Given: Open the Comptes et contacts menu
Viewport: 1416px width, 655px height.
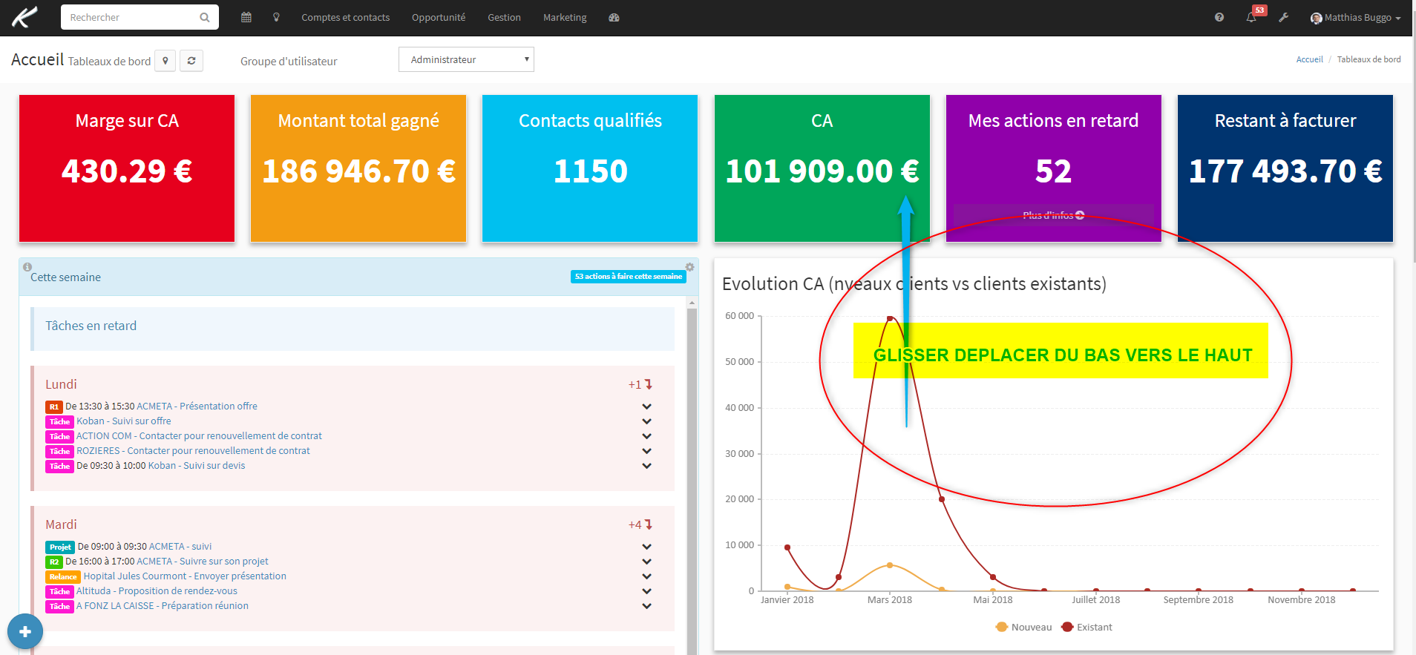Looking at the screenshot, I should coord(345,17).
